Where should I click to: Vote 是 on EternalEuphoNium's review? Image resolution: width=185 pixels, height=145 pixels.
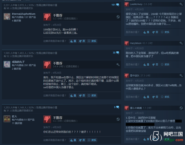click(73, 41)
